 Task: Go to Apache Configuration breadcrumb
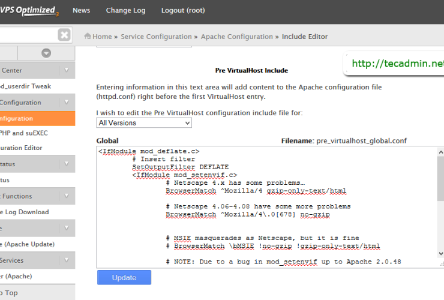(x=237, y=37)
